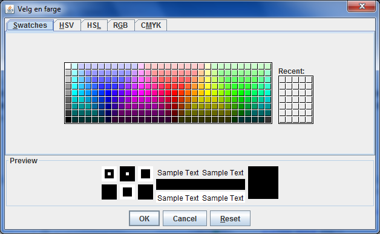This screenshot has width=380, height=234.
Task: Open the HSV tab
Action: 67,25
